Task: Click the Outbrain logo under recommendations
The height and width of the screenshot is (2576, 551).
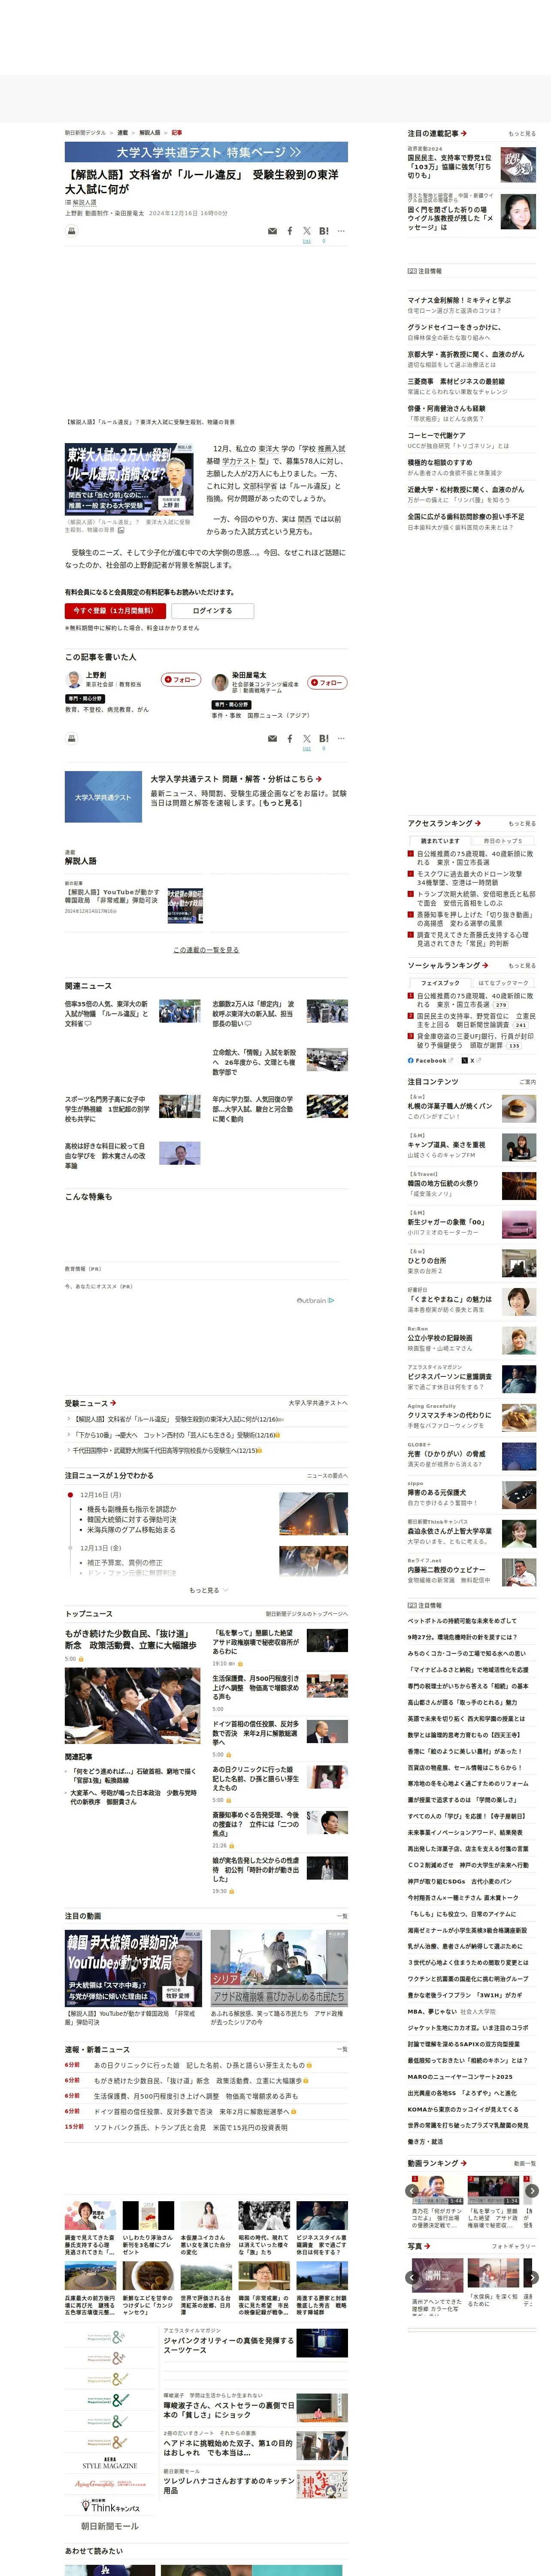Action: pos(315,1300)
